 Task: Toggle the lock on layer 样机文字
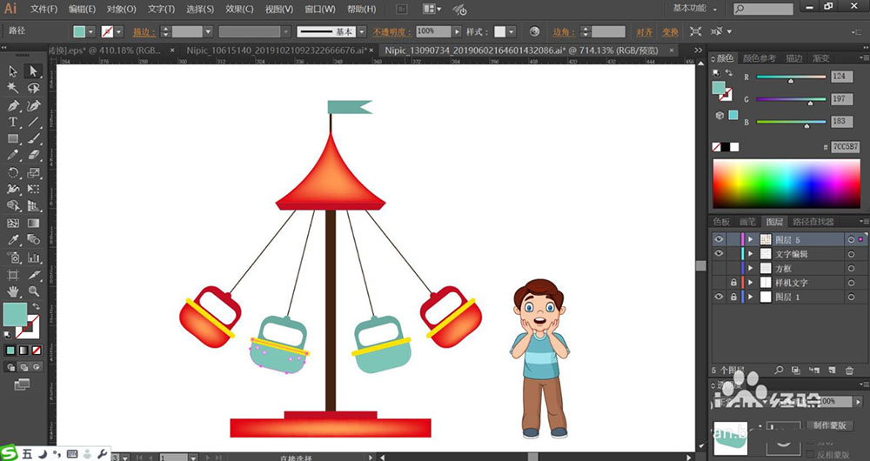(733, 283)
